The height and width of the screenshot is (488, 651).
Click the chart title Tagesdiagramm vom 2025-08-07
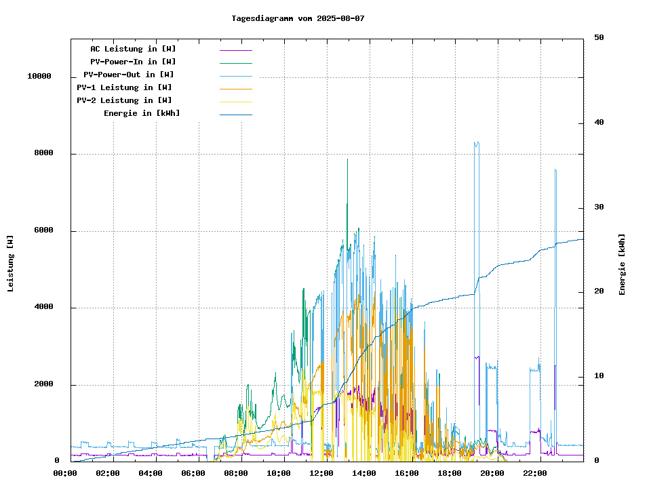tap(298, 18)
